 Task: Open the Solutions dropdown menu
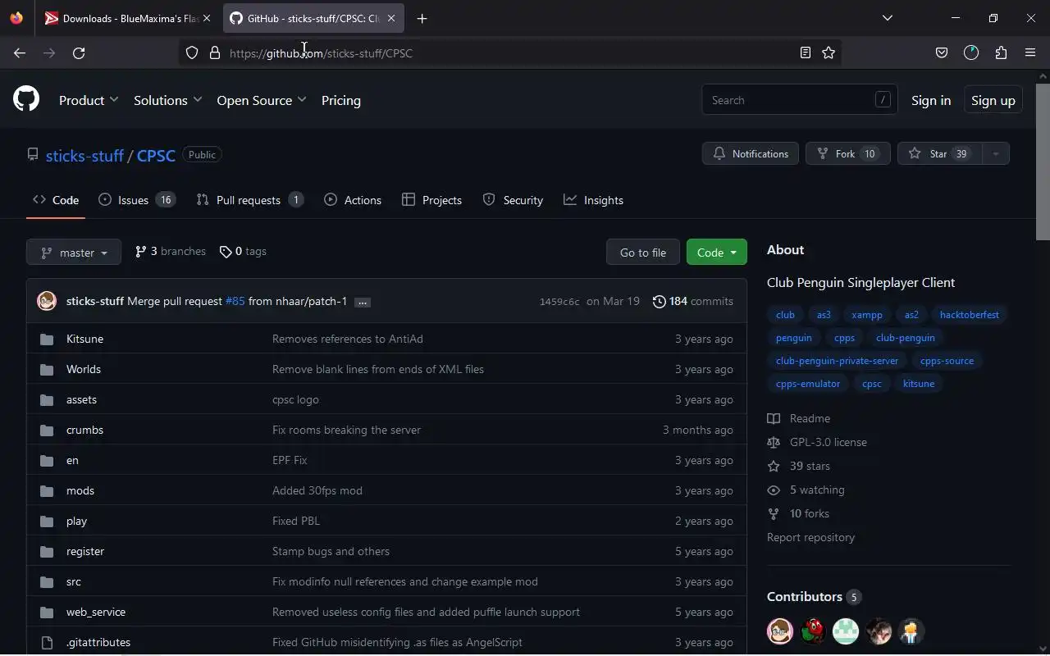(168, 100)
